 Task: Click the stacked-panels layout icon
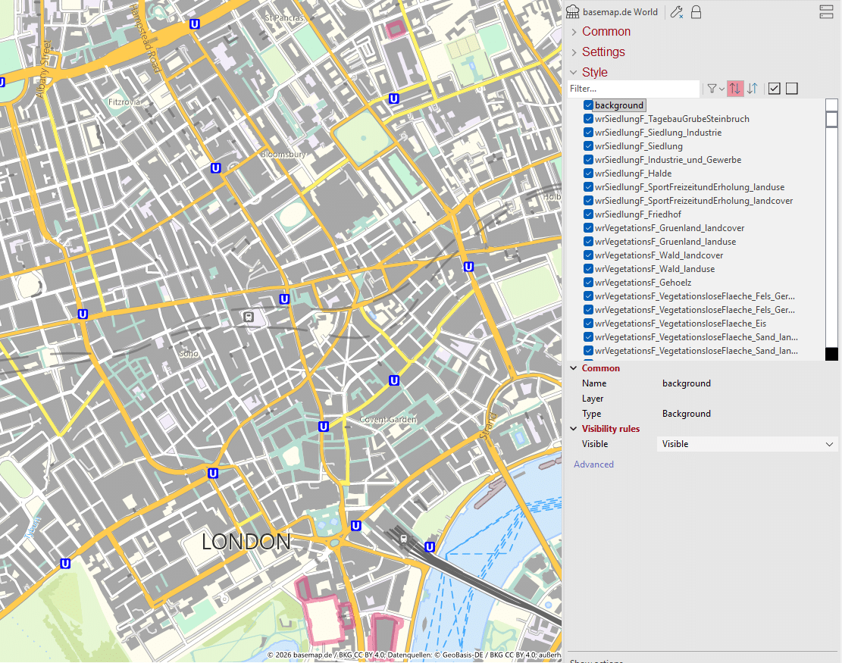click(826, 12)
